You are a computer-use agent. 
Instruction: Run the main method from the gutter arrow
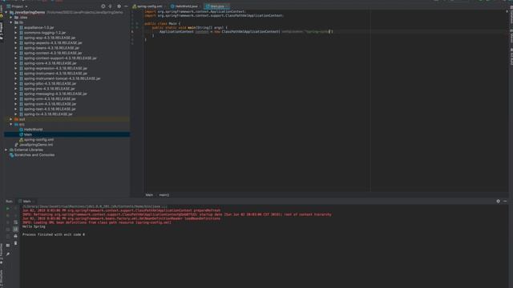[x=137, y=27]
